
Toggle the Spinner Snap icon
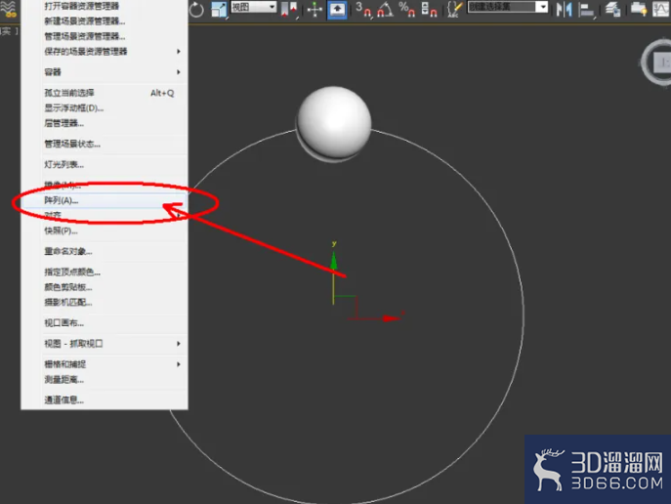(x=429, y=10)
